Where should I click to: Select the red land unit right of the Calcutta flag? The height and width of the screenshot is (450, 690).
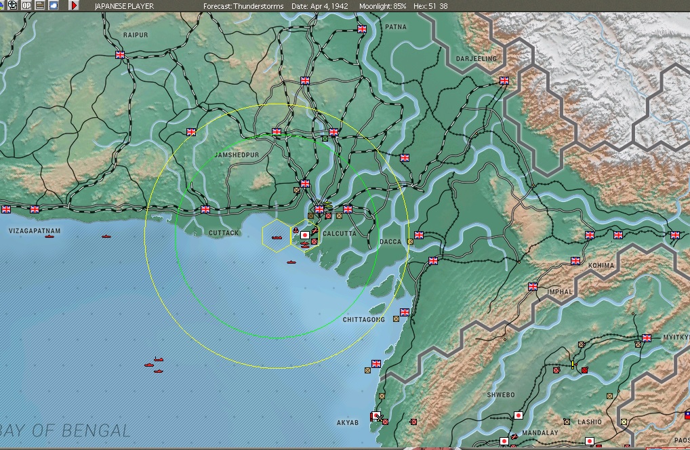pos(328,216)
